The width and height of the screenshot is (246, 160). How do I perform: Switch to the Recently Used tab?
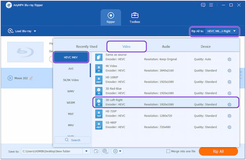(87, 47)
